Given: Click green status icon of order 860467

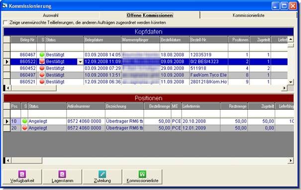Looking at the screenshot, I should (x=42, y=55).
